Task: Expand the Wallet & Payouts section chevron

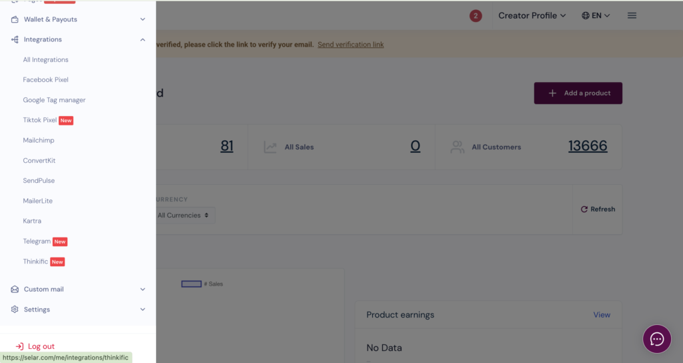Action: [143, 19]
